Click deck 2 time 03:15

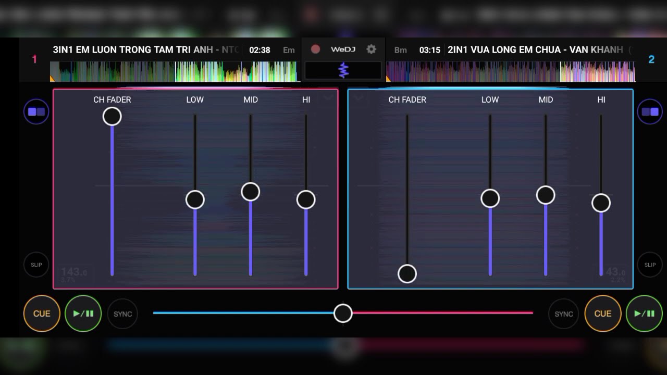tap(430, 50)
